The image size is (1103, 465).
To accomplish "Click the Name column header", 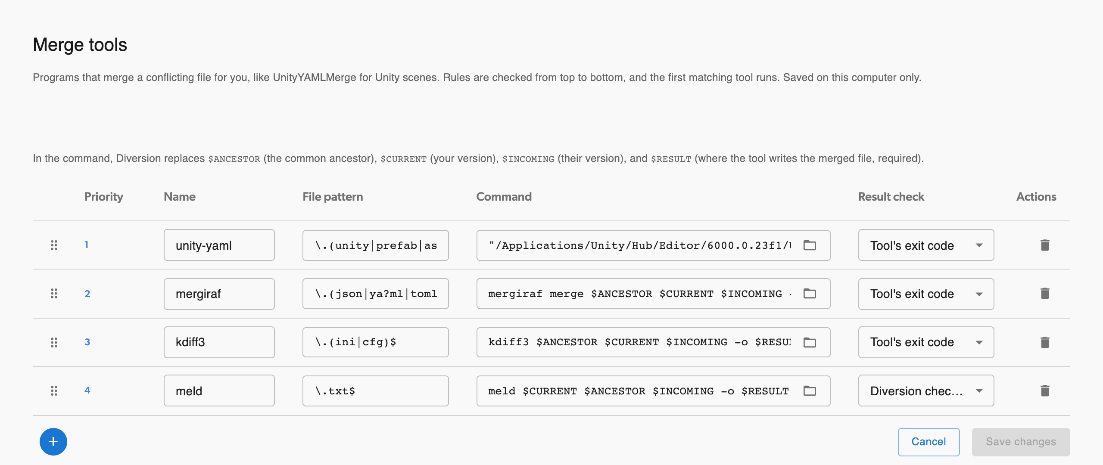I will click(180, 197).
